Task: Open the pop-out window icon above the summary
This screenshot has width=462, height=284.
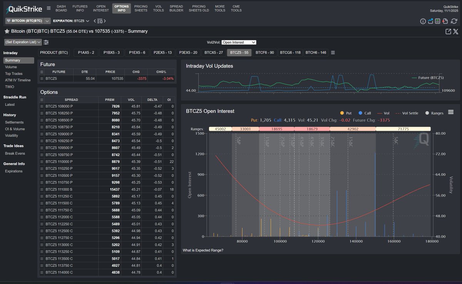Action: click(x=448, y=31)
